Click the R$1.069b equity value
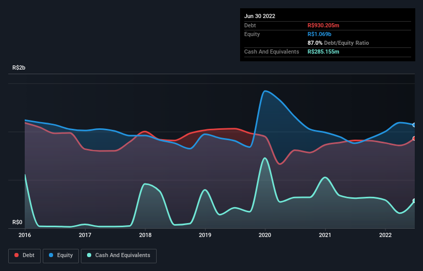This screenshot has width=423, height=271. coord(319,34)
